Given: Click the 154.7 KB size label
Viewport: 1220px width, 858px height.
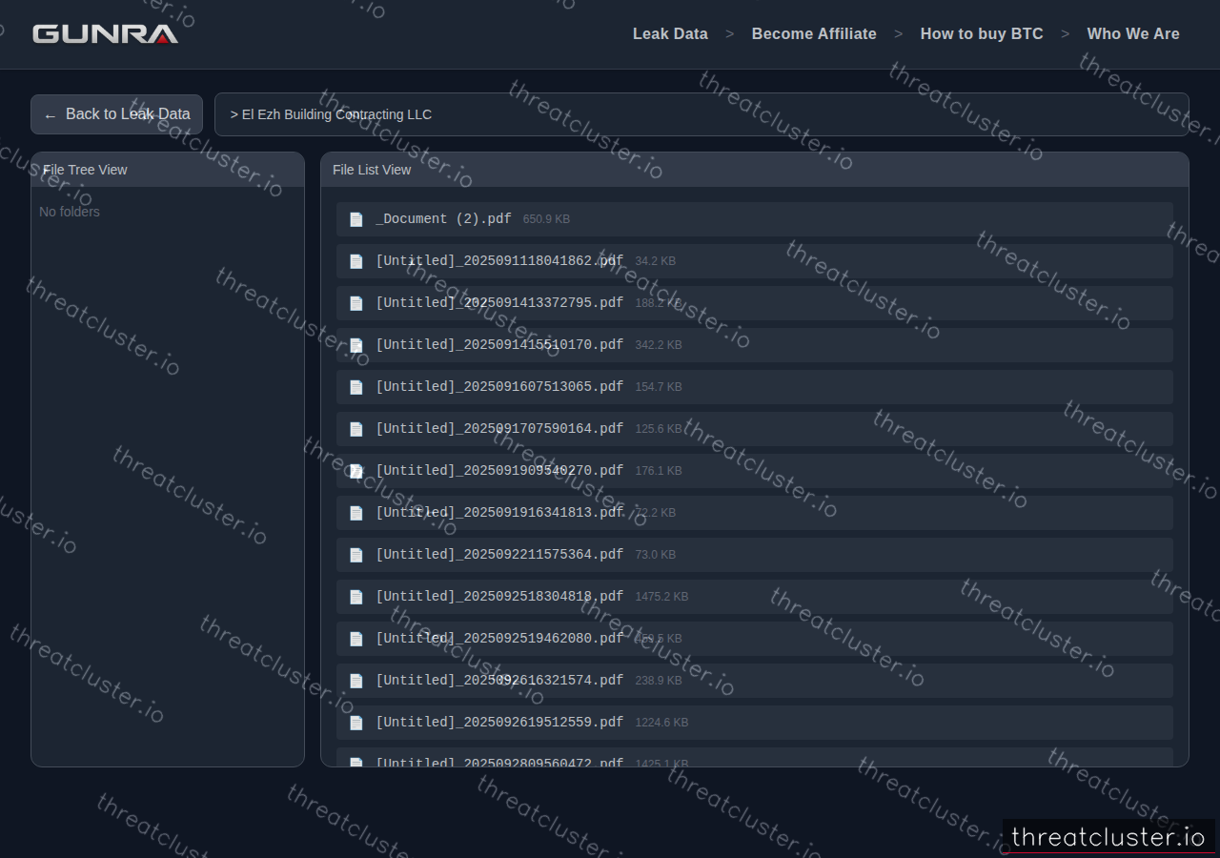Looking at the screenshot, I should pos(659,387).
